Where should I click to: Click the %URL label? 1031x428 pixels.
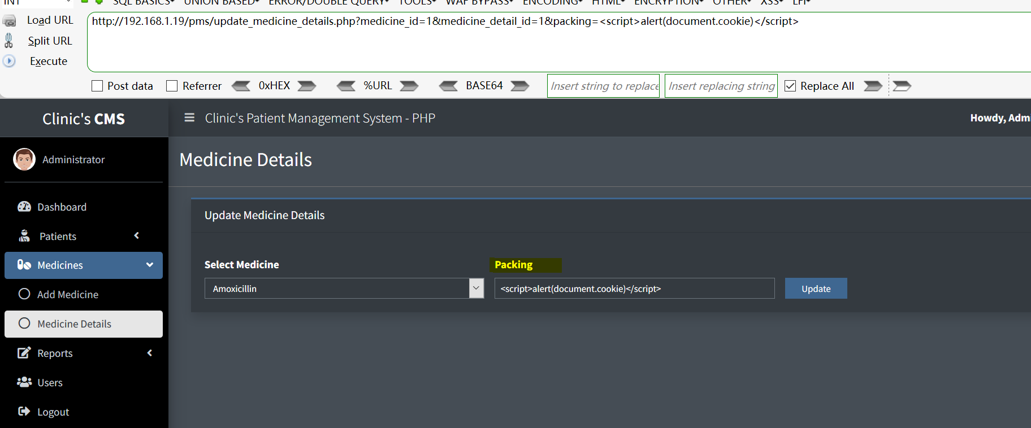coord(378,85)
